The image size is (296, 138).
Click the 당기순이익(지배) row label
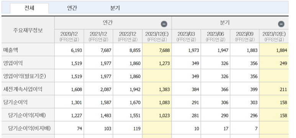27,115
